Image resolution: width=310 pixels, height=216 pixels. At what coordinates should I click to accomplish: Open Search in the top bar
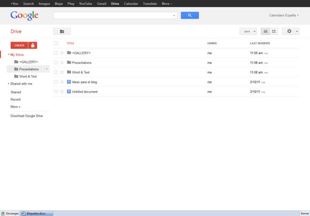[28, 4]
